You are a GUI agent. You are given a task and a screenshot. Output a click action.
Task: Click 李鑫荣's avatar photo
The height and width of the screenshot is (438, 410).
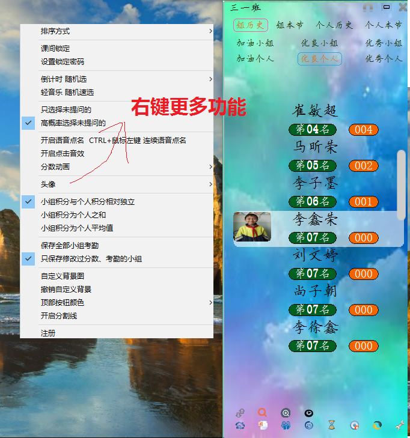click(252, 227)
